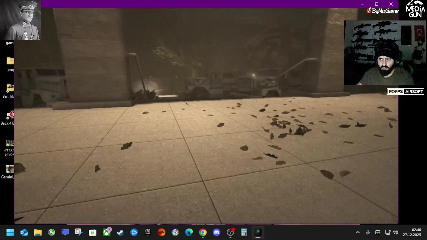This screenshot has height=240, width=427.
Task: Select the desktop image above Gemini_
Action: pos(10,147)
